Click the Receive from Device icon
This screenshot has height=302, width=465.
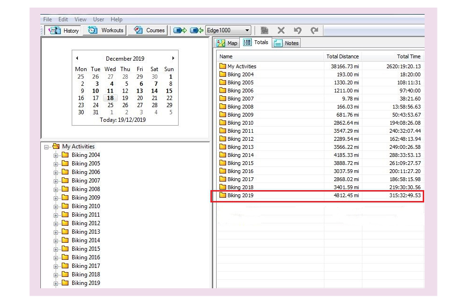tap(197, 30)
